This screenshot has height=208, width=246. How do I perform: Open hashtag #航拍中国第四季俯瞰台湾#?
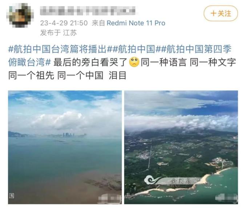[x=120, y=56]
